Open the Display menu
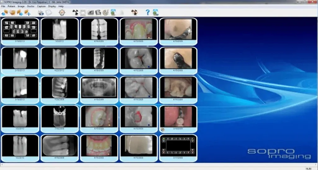The image size is (318, 170). 52,6
